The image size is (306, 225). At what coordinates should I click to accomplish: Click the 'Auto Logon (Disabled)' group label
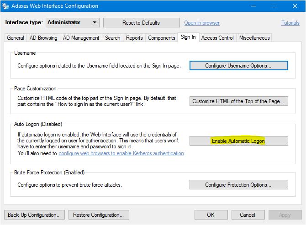(38, 124)
